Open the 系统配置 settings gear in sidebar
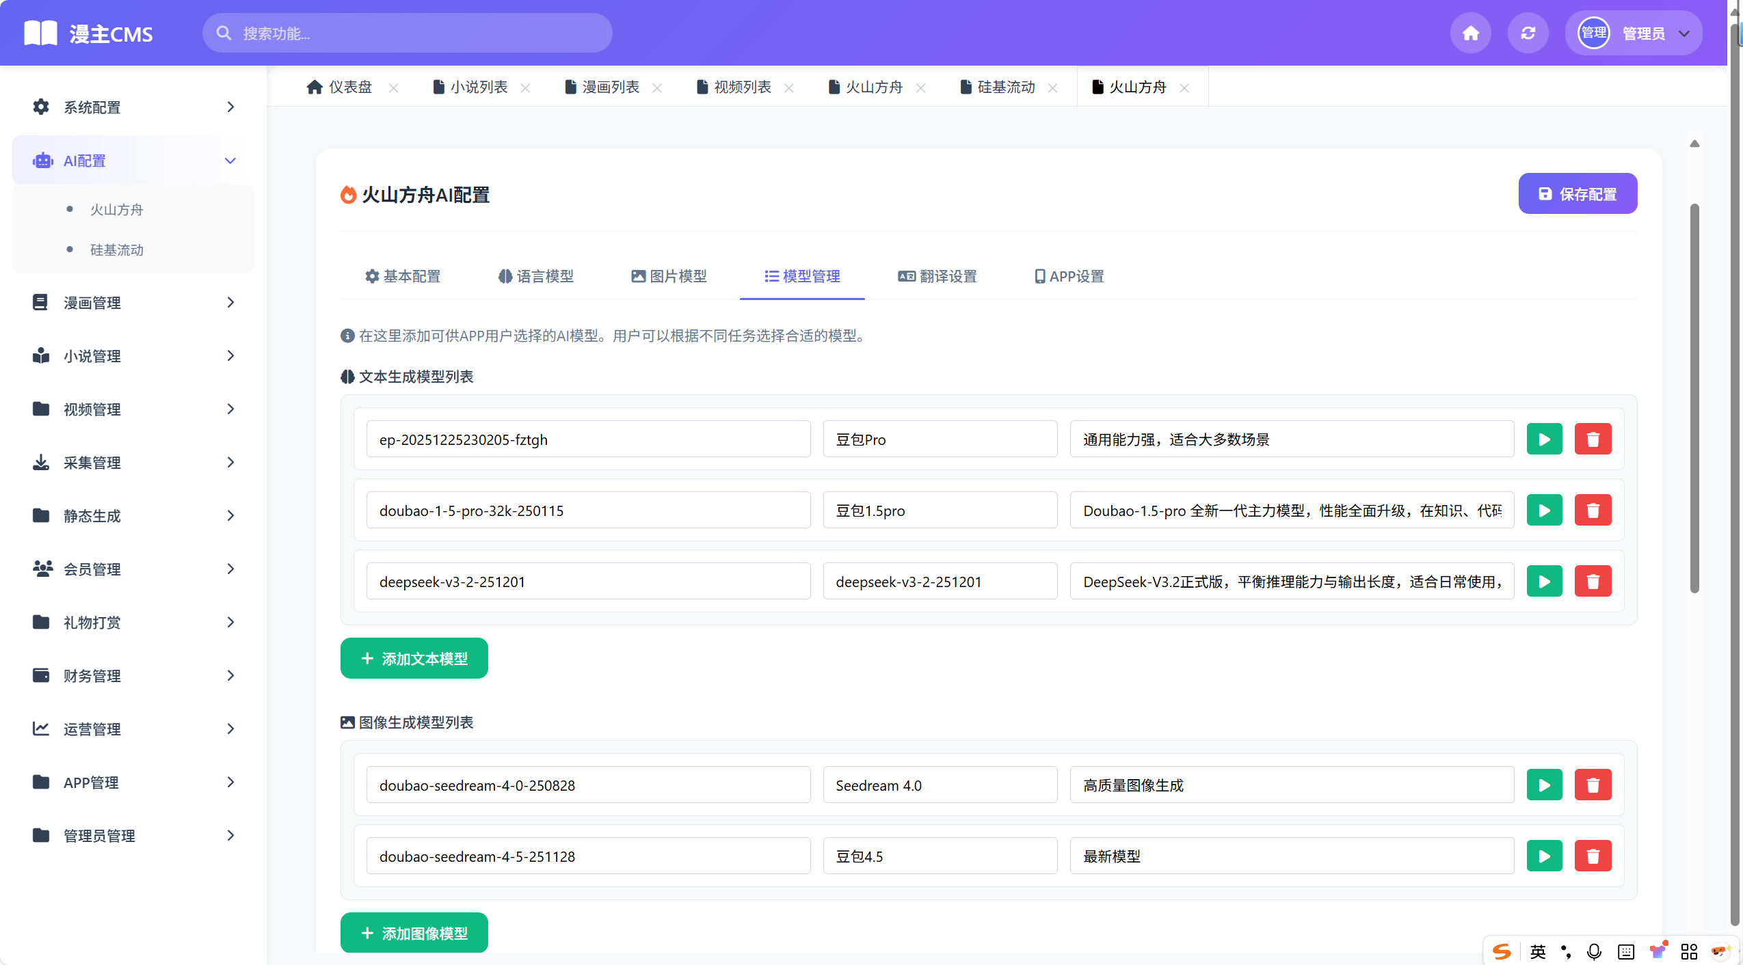Viewport: 1743px width, 965px height. (x=40, y=107)
